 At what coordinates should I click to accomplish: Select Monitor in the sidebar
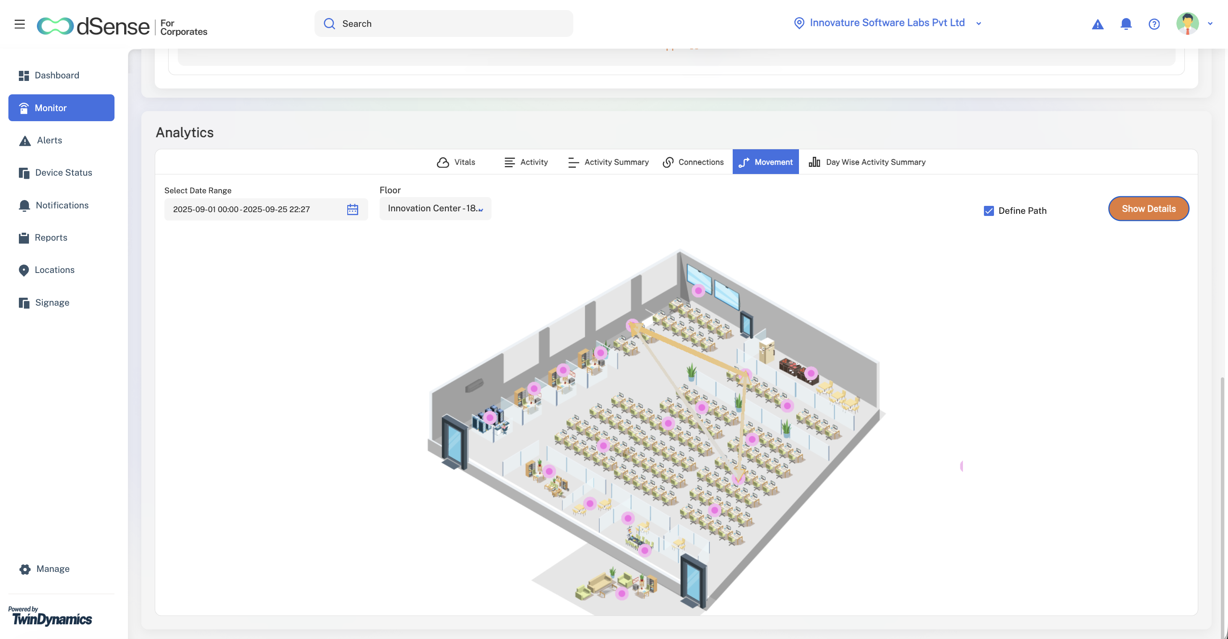61,108
